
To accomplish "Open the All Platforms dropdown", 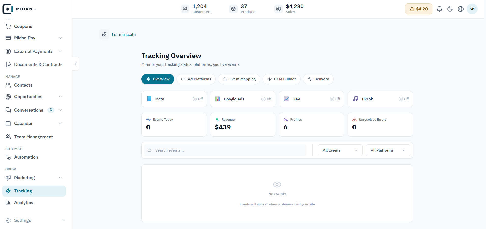I will 388,150.
